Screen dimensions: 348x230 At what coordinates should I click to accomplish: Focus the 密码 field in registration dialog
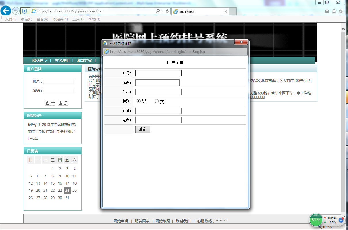pos(158,83)
